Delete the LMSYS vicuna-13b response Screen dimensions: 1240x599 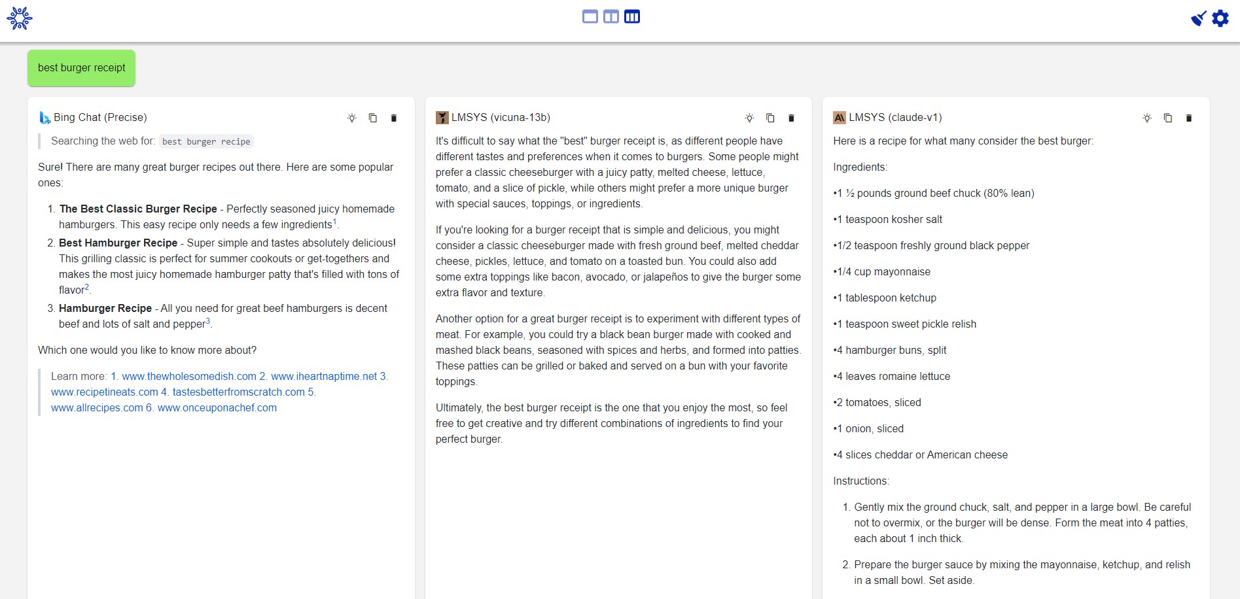point(791,118)
